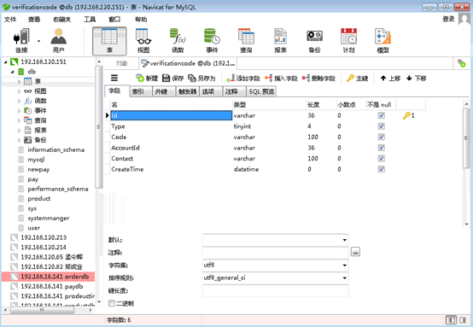Click Add Field (添加字段) button
The height and width of the screenshot is (327, 473).
point(243,79)
